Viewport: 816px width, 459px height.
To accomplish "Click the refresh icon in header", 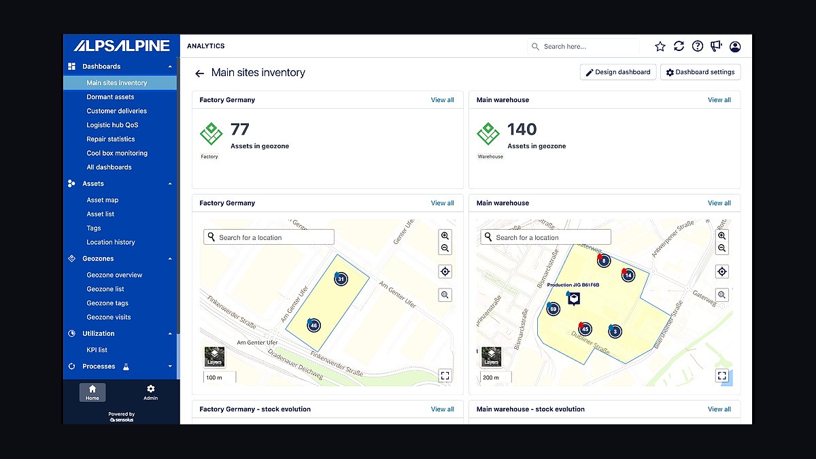I will coord(679,46).
